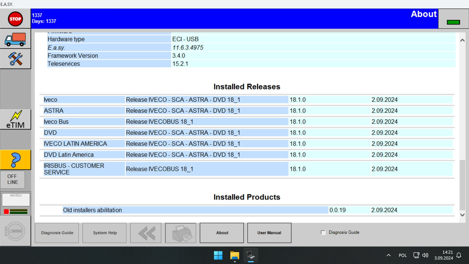Print the page using the printer icon

(x=181, y=233)
